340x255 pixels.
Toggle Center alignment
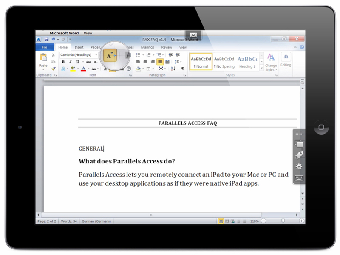tap(145, 62)
